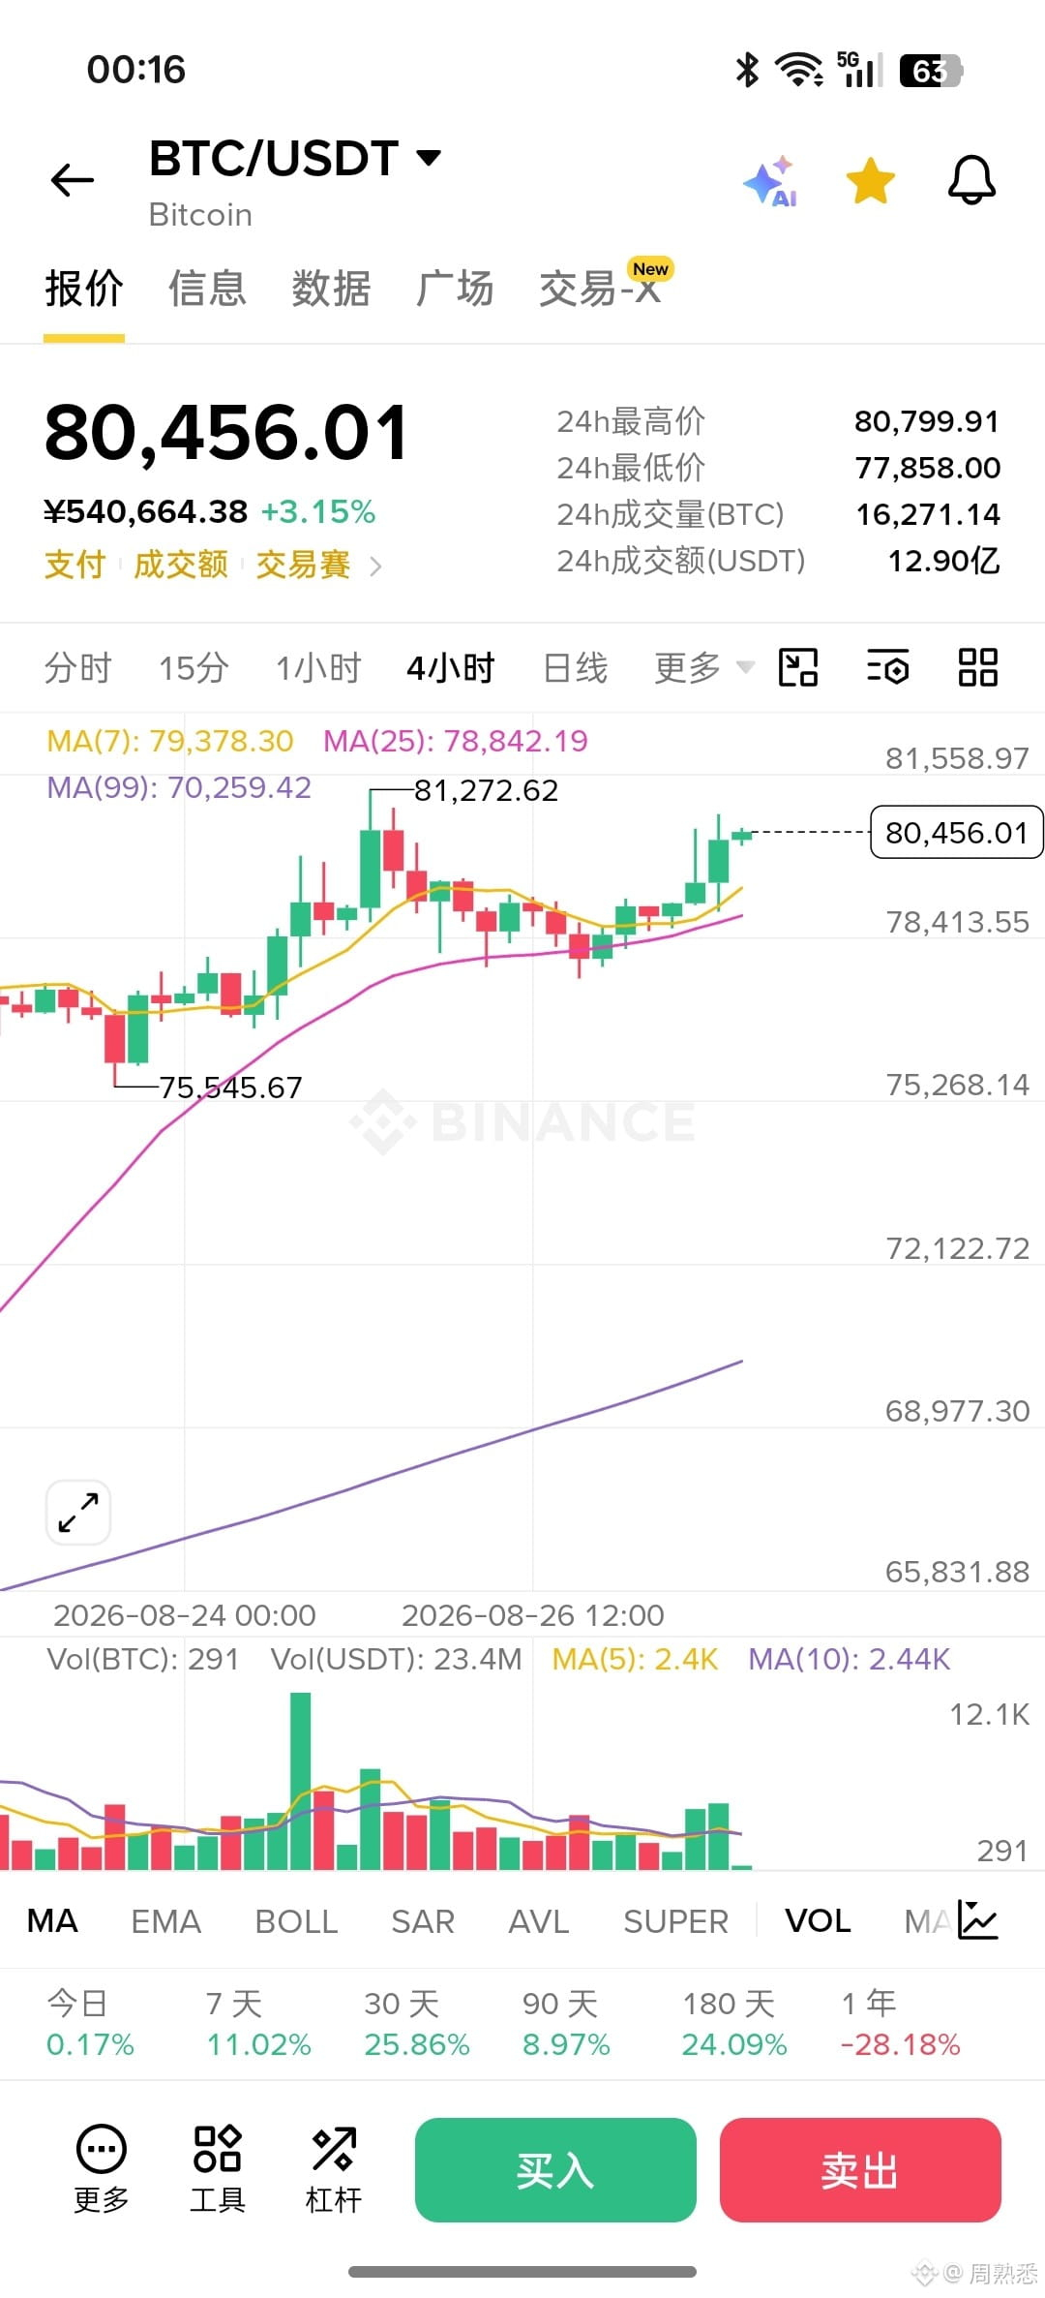This screenshot has width=1045, height=2298.
Task: Toggle the VOL sub-indicator
Action: click(818, 1920)
